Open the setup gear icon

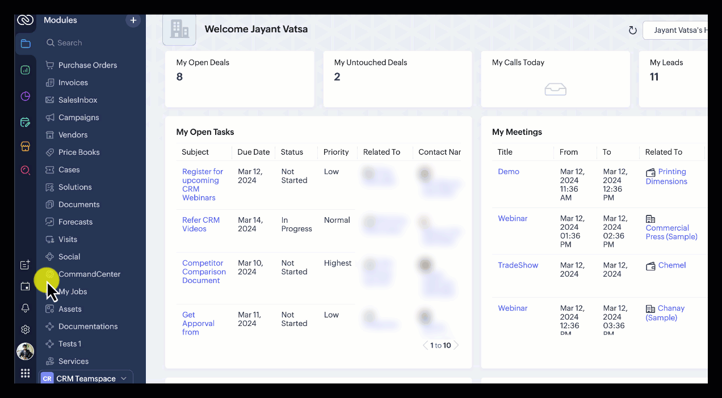[25, 329]
